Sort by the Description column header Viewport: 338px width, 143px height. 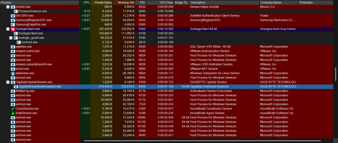pyautogui.click(x=224, y=2)
